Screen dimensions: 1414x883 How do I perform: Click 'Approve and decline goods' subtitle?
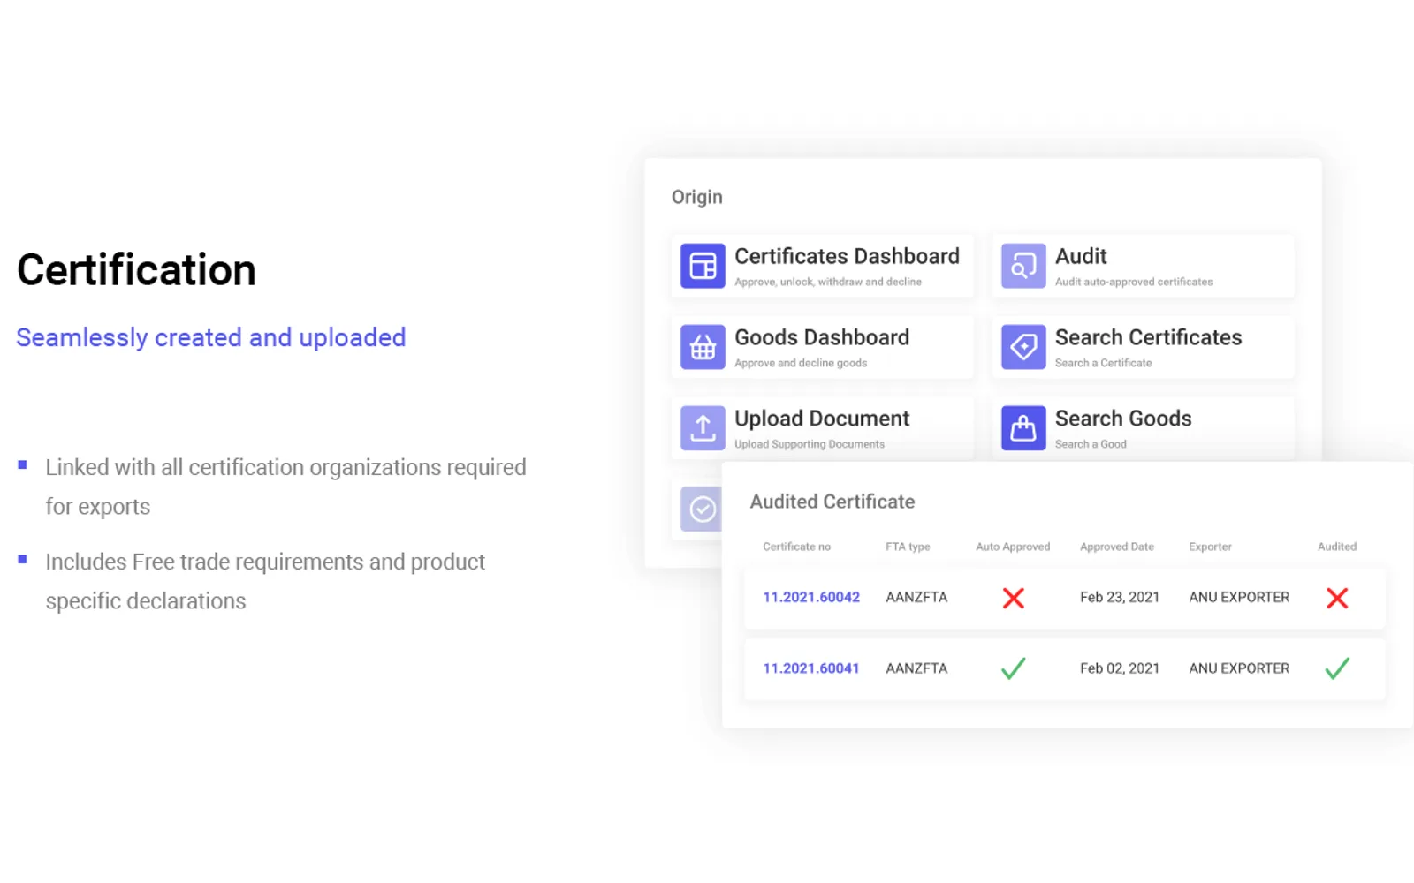pyautogui.click(x=801, y=363)
